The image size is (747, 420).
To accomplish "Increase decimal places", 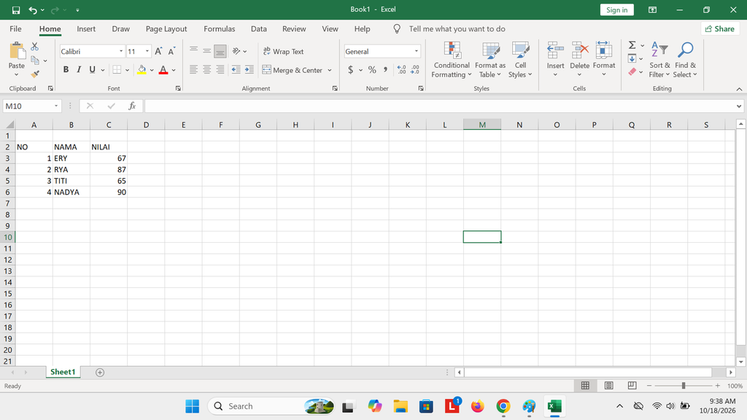I will [402, 70].
